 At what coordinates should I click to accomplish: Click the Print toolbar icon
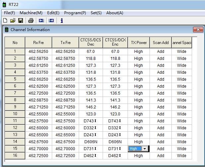click(31, 21)
